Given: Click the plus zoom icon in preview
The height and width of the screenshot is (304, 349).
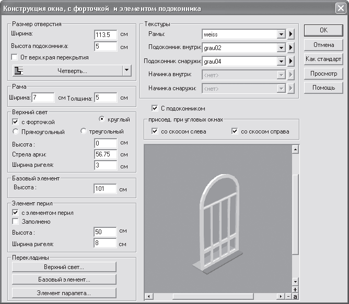Looking at the screenshot, I should click(295, 289).
